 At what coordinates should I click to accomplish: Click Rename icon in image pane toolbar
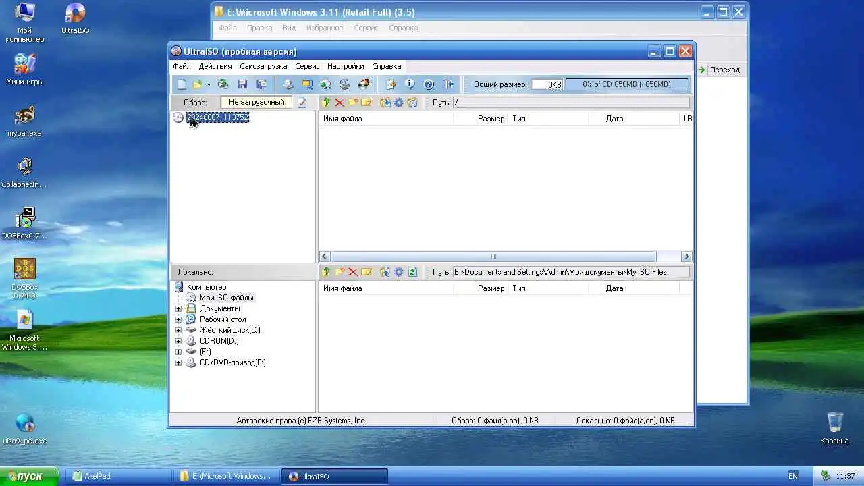click(x=367, y=103)
